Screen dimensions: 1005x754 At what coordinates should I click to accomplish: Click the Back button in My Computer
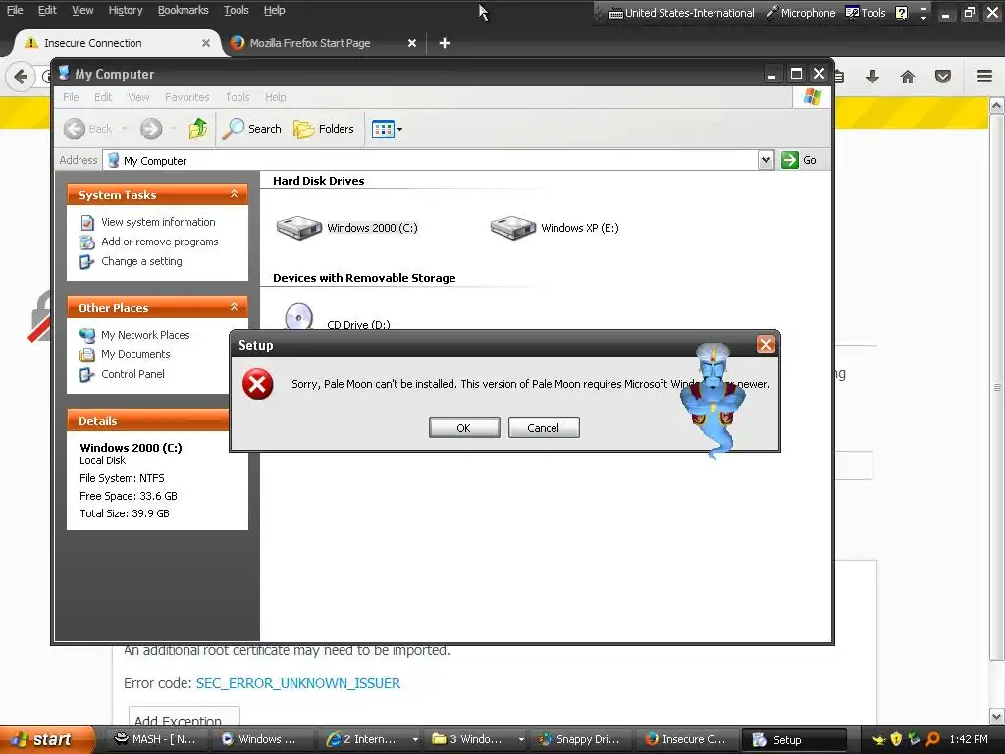point(88,129)
